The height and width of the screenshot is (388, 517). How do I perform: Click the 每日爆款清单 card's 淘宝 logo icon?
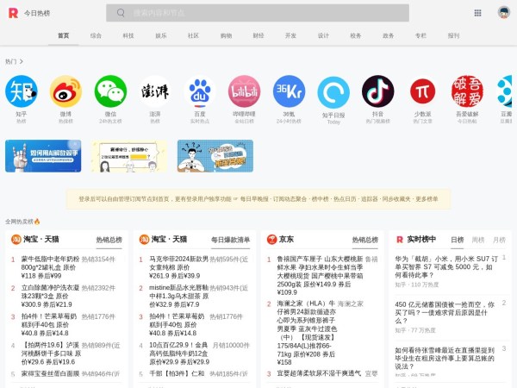pos(144,239)
